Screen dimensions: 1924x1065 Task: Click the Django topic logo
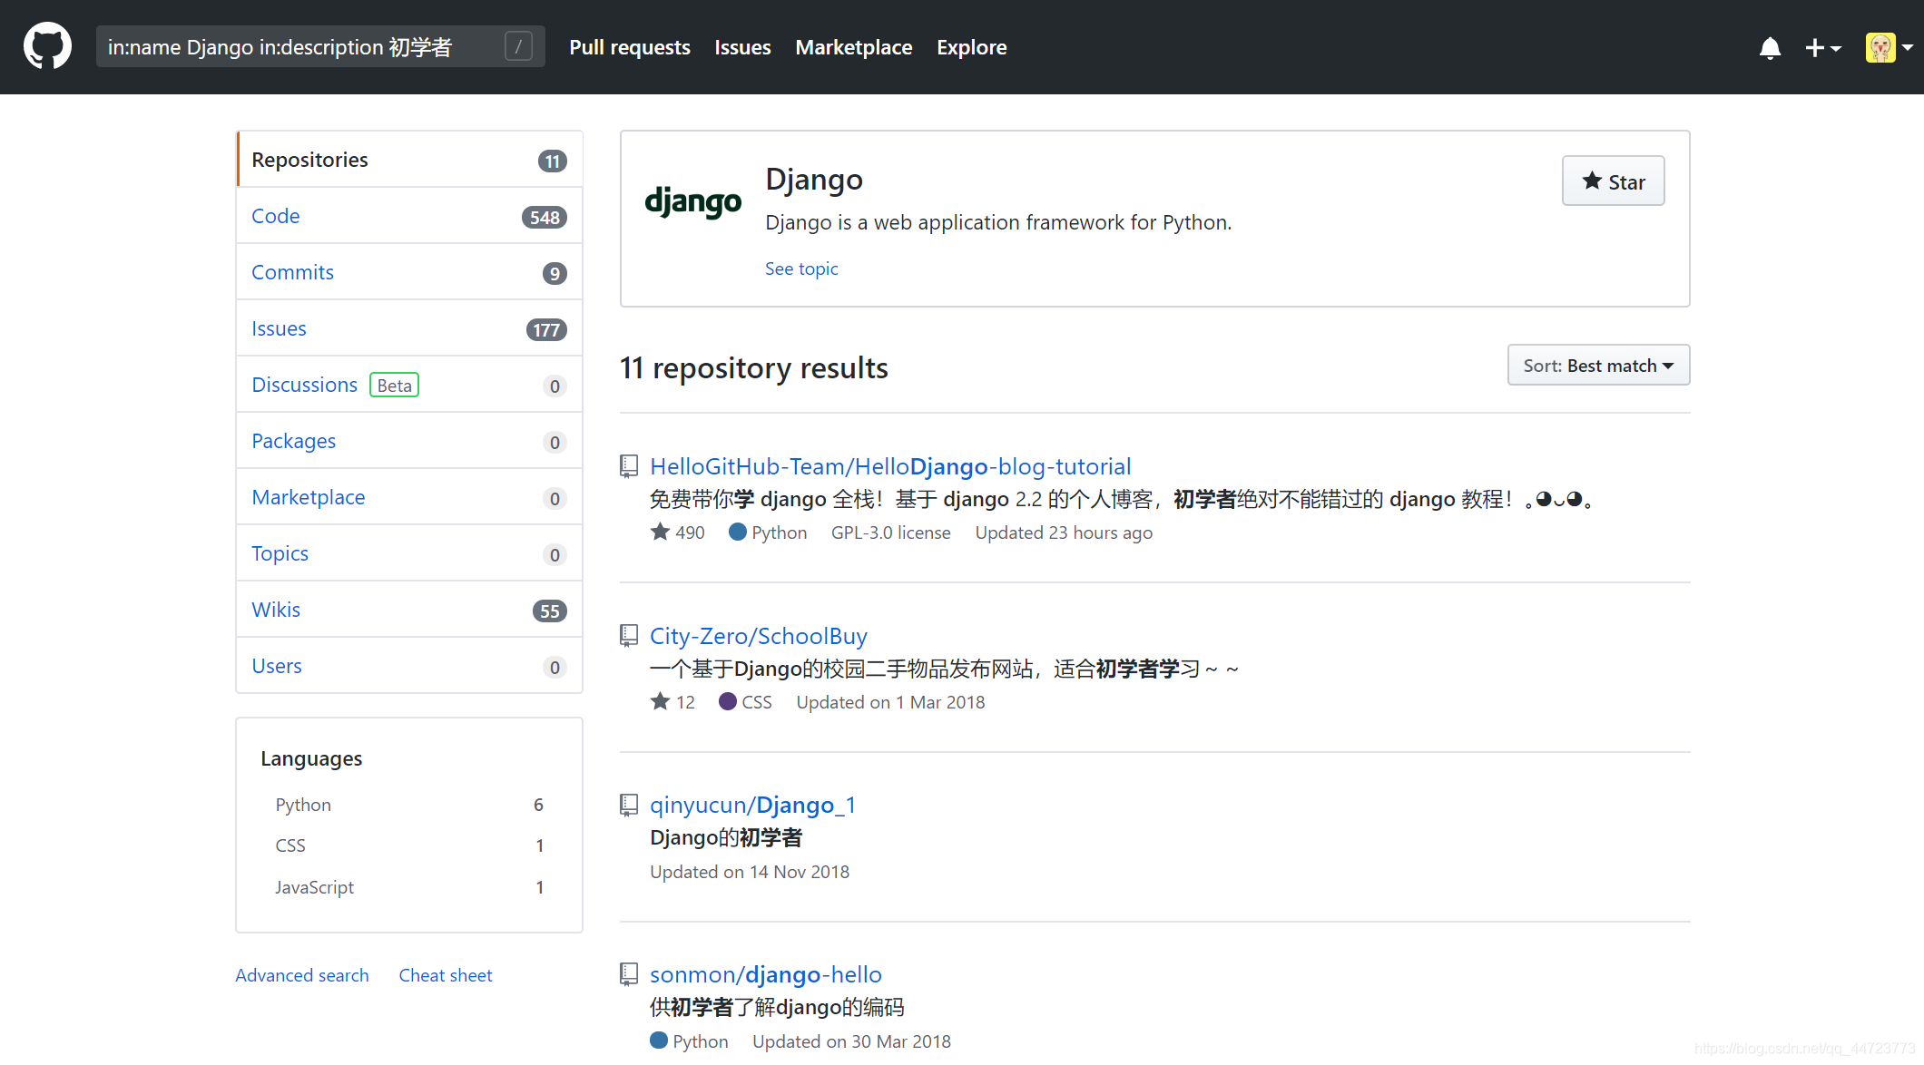[x=692, y=201]
